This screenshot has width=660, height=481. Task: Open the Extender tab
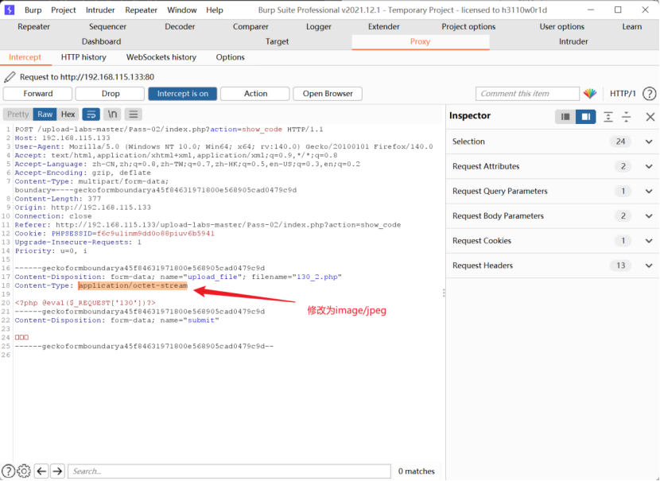click(x=383, y=26)
